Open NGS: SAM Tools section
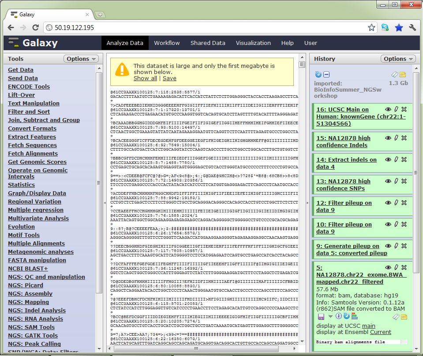The image size is (423, 356). [x=31, y=327]
